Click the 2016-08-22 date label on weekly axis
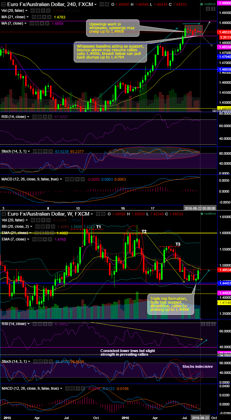The height and width of the screenshot is (420, 231). click(200, 418)
